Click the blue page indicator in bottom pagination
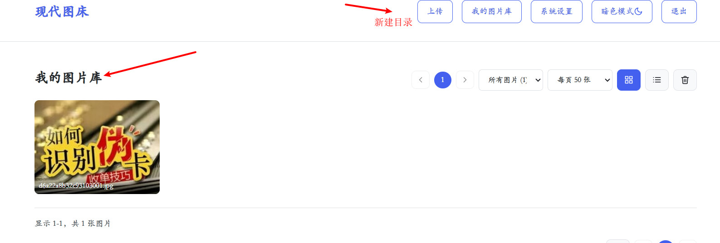Image resolution: width=720 pixels, height=243 pixels. [665, 242]
